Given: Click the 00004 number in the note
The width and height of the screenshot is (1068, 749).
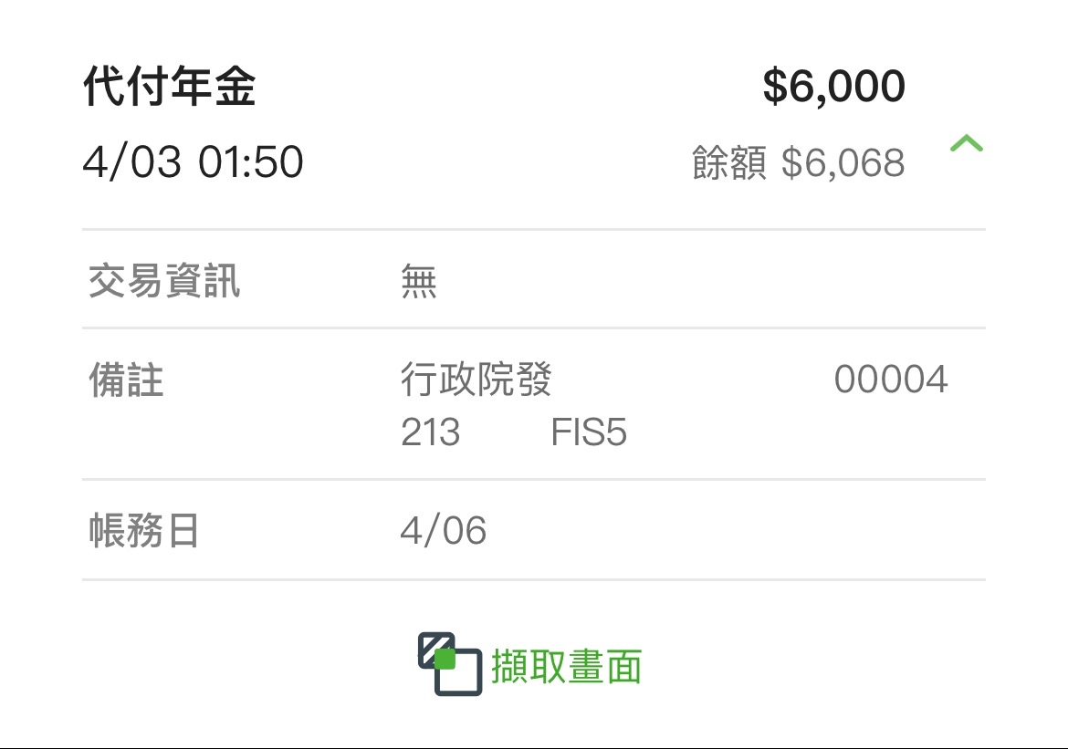Looking at the screenshot, I should point(891,380).
